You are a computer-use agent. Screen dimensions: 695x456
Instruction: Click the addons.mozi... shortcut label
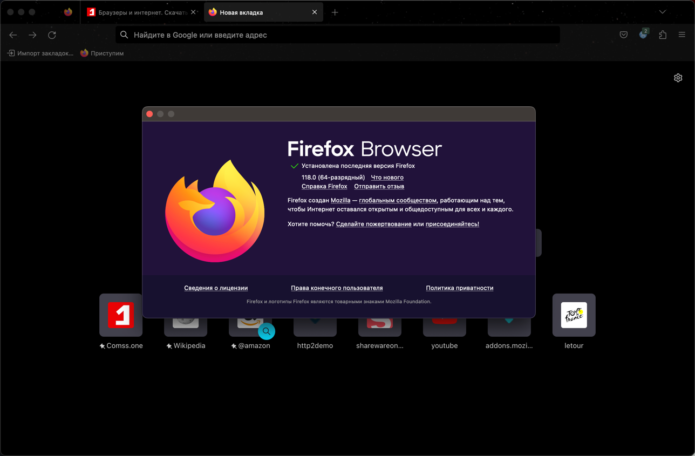509,346
